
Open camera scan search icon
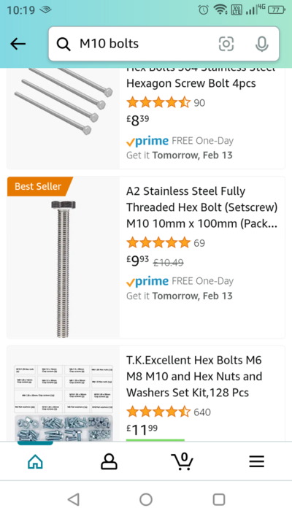(x=226, y=44)
